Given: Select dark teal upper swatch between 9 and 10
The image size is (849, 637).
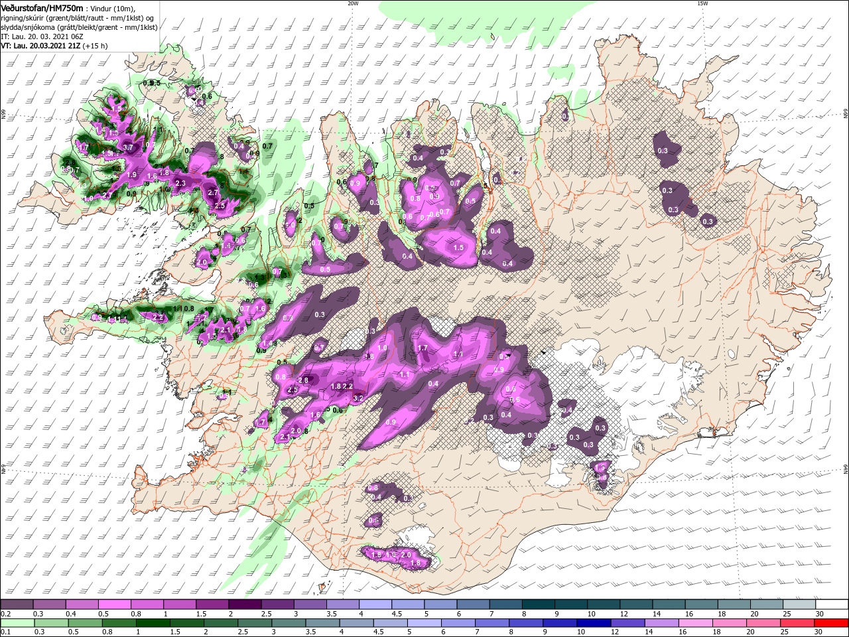Looking at the screenshot, I should click(x=570, y=604).
